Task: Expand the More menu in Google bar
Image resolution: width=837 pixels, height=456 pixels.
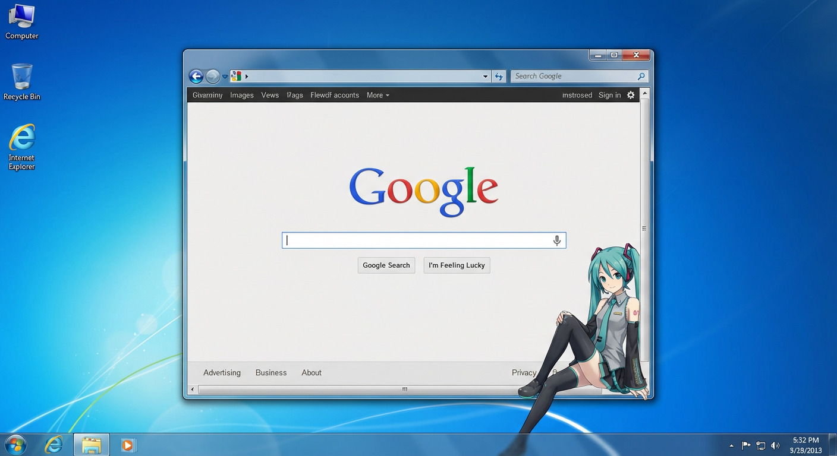Action: pyautogui.click(x=377, y=95)
